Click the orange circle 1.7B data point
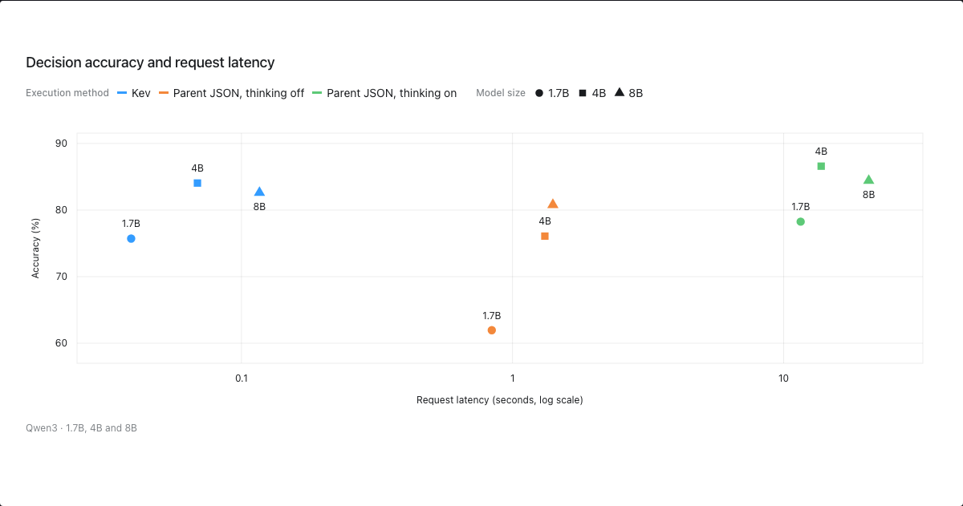 [x=492, y=330]
